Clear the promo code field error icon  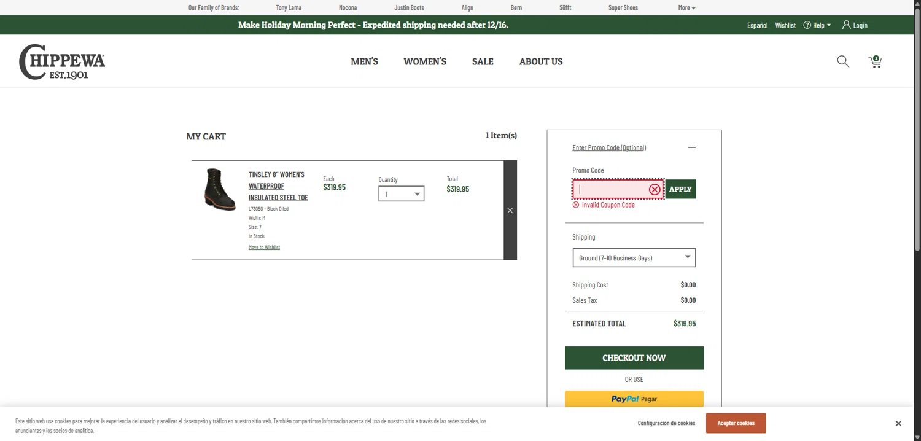pos(655,189)
